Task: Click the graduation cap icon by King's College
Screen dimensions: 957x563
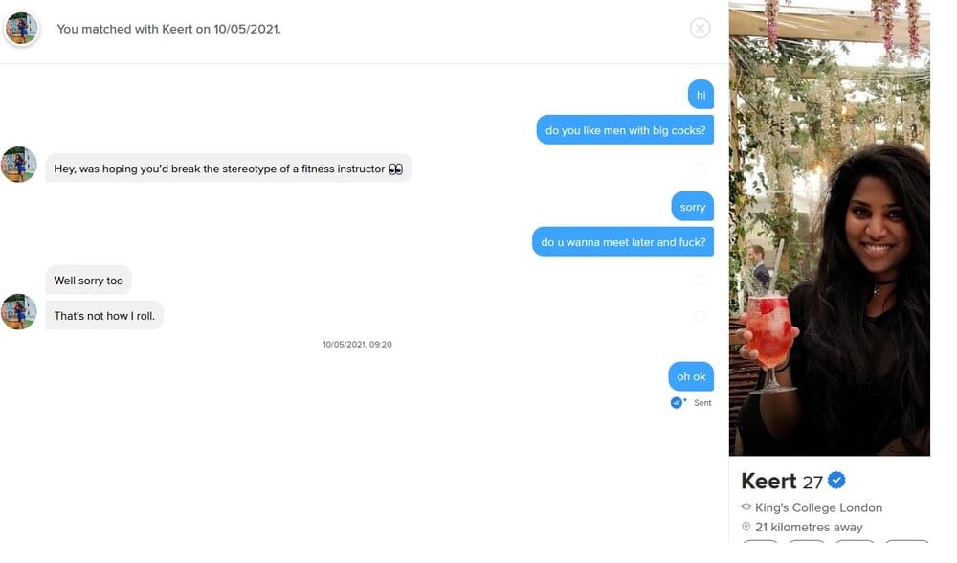Action: [746, 507]
